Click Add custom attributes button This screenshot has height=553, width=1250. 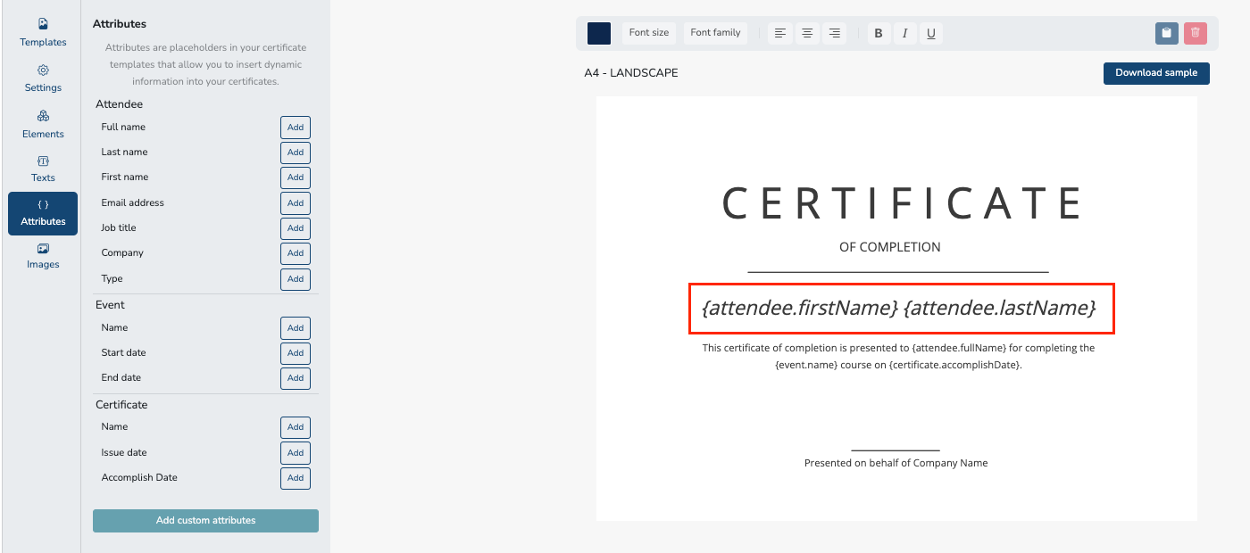point(205,521)
